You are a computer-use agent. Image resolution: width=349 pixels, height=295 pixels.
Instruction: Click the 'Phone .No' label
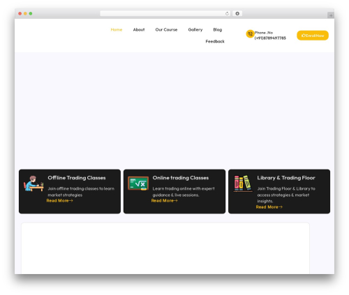(264, 33)
